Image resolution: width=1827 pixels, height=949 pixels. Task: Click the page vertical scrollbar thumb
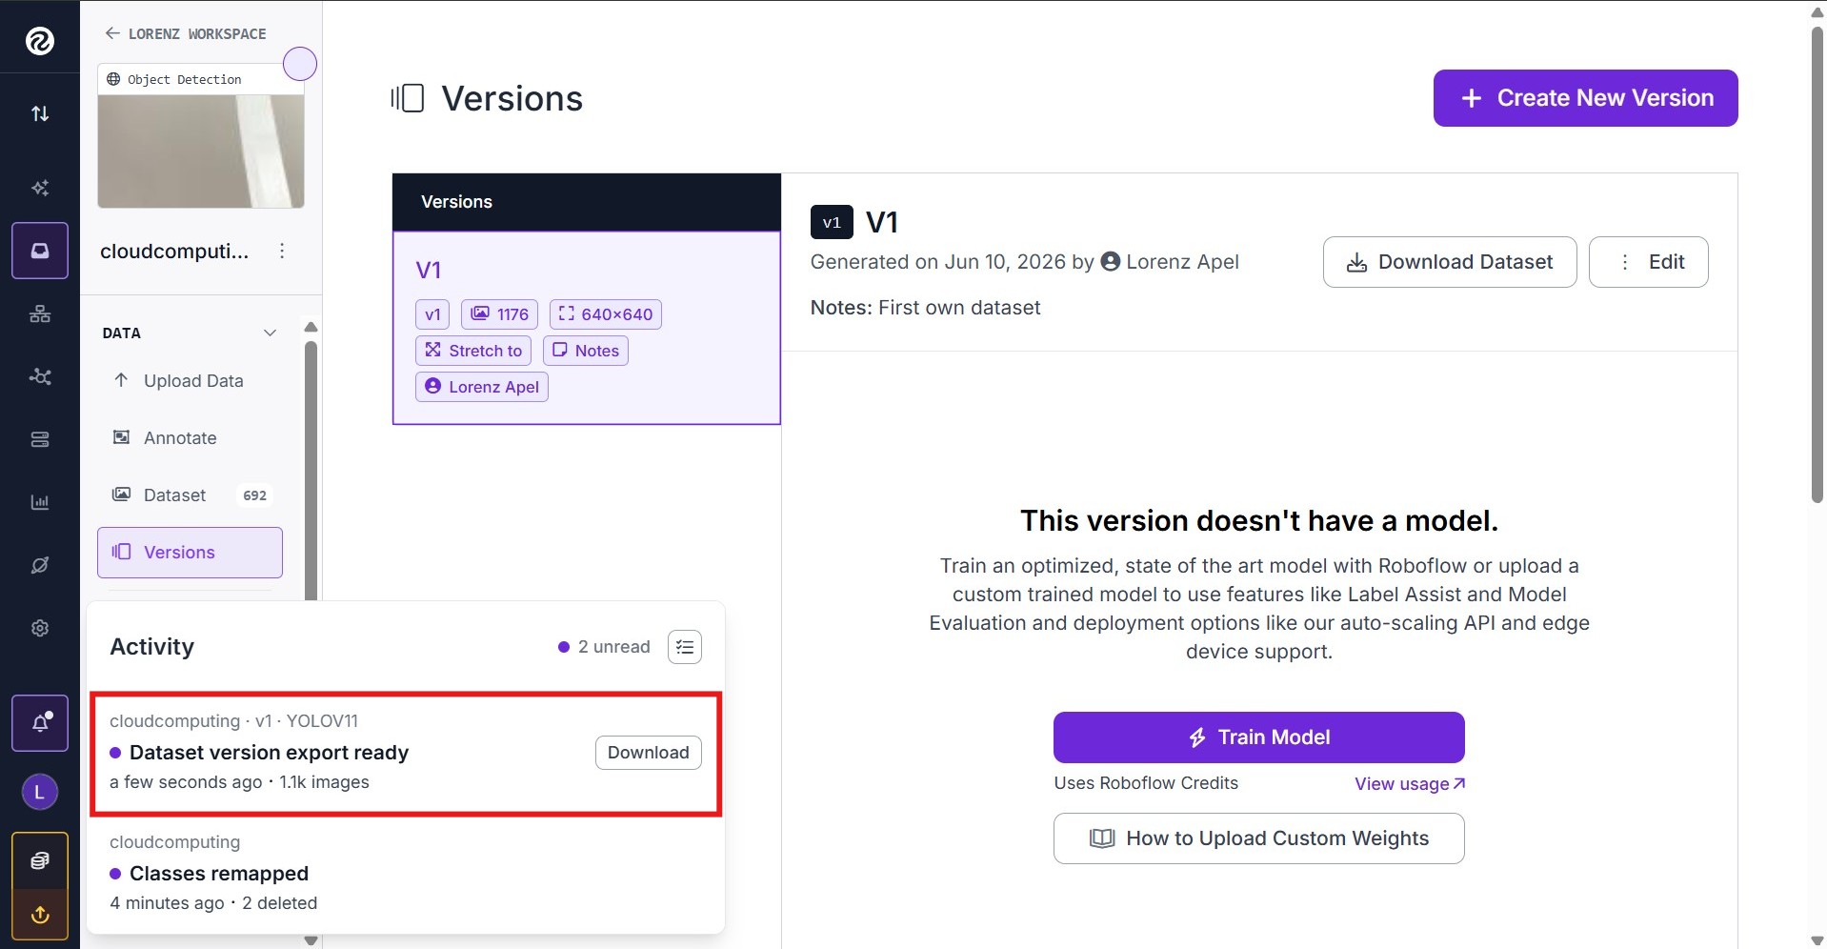1817,263
